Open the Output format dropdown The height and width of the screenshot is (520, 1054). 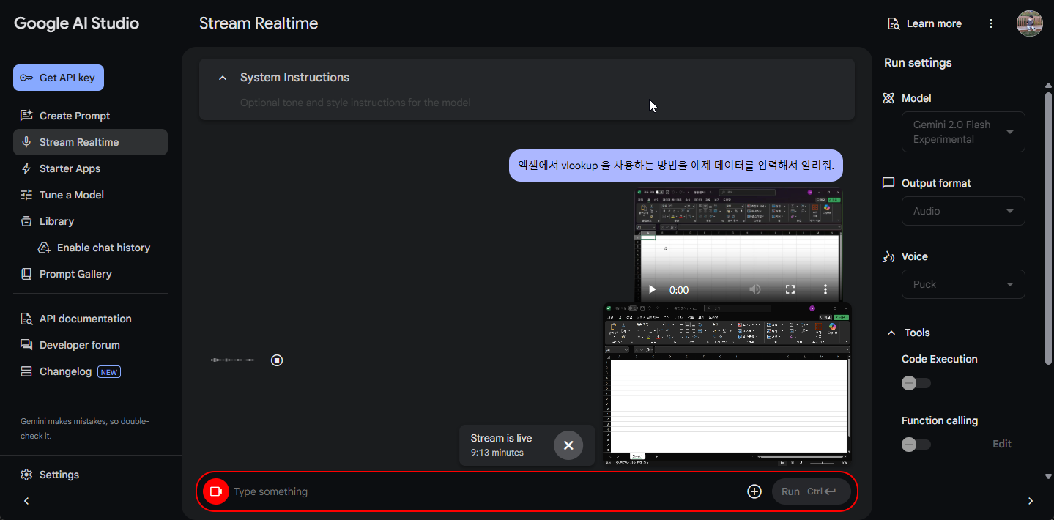tap(963, 211)
